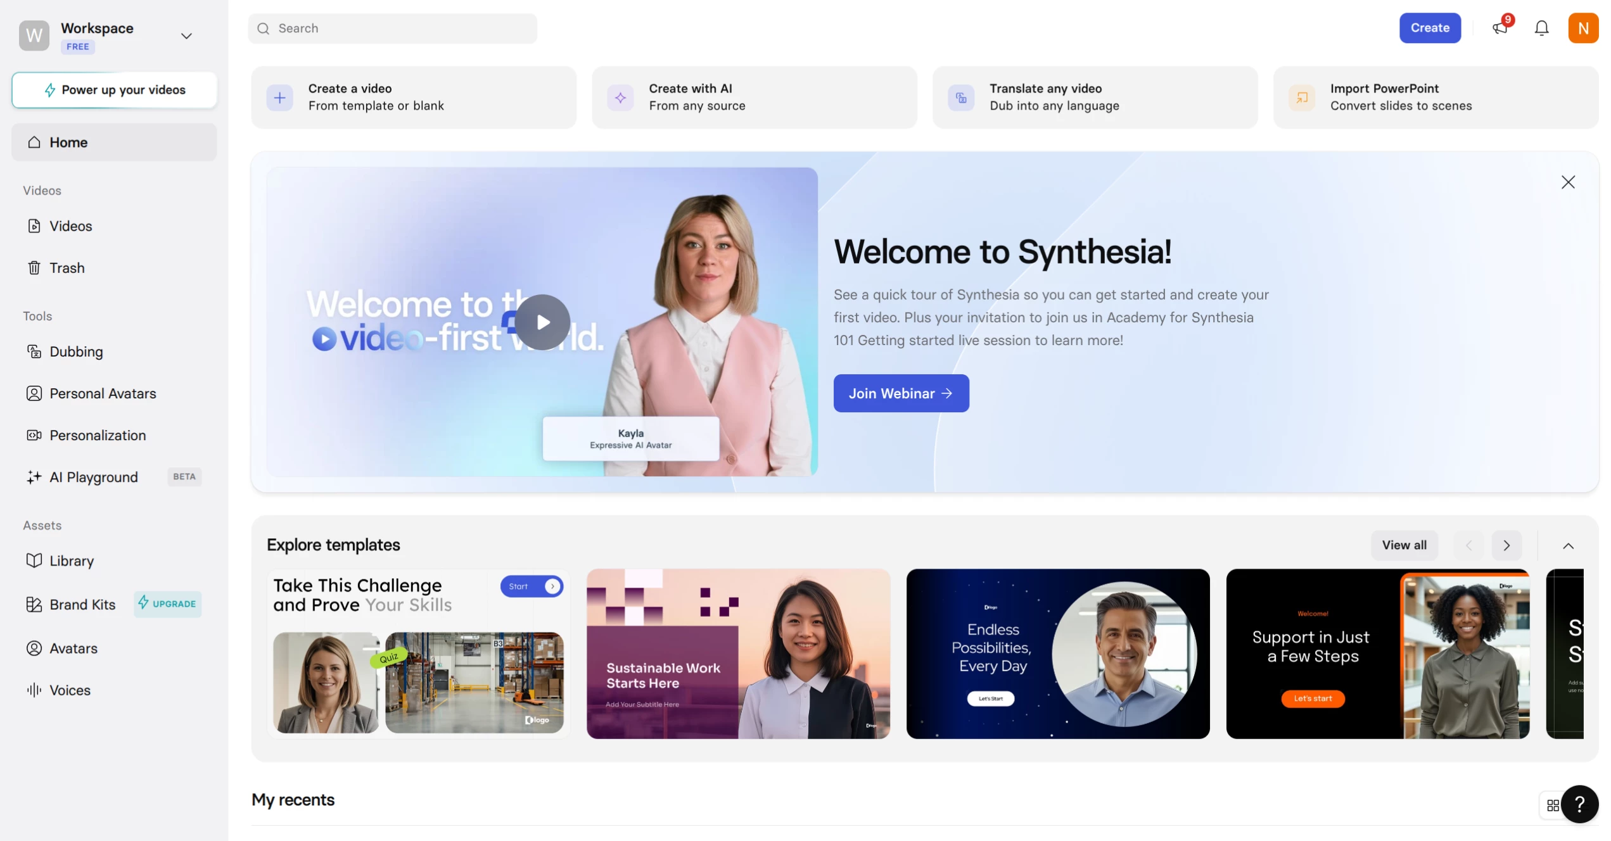Dismiss the Welcome to Synthesia banner
The height and width of the screenshot is (841, 1611).
click(1569, 182)
